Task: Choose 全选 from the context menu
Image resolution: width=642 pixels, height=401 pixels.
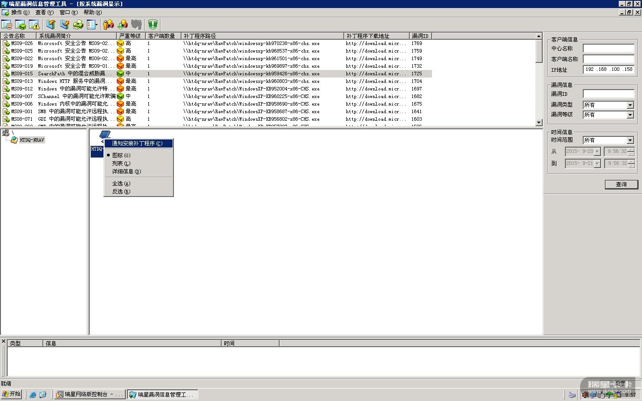Action: (x=139, y=184)
